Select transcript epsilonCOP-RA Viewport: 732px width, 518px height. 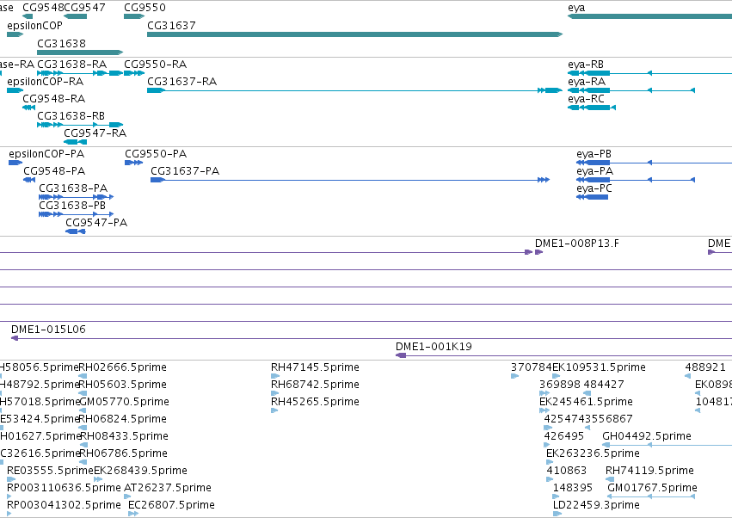[x=15, y=90]
